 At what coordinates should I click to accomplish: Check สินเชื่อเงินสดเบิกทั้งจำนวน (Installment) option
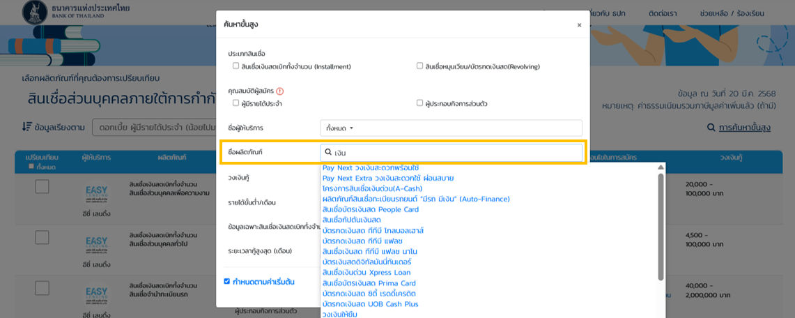click(x=236, y=66)
